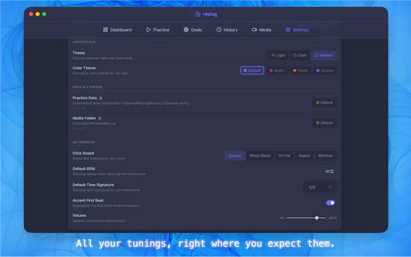Viewport: 411px width, 257px height.
Task: Select the Wood Block click sound
Action: pyautogui.click(x=260, y=156)
